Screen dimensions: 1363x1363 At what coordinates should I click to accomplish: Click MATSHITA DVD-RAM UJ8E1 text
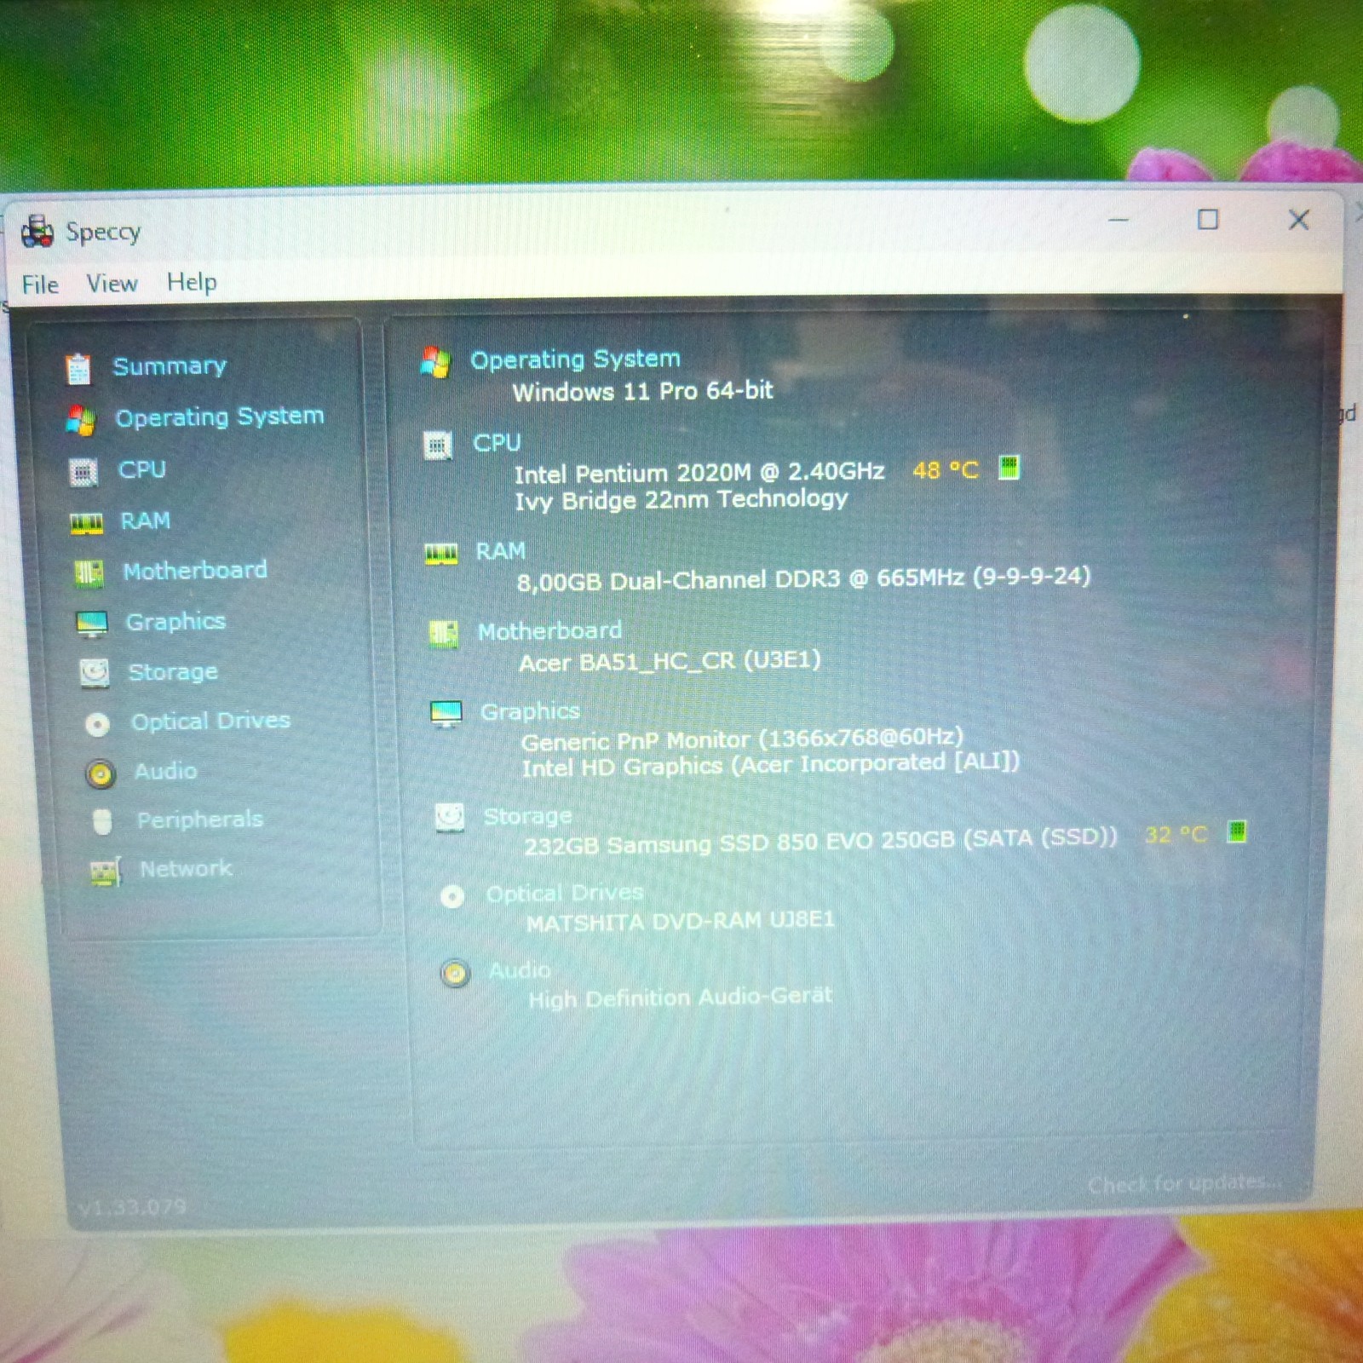(681, 922)
